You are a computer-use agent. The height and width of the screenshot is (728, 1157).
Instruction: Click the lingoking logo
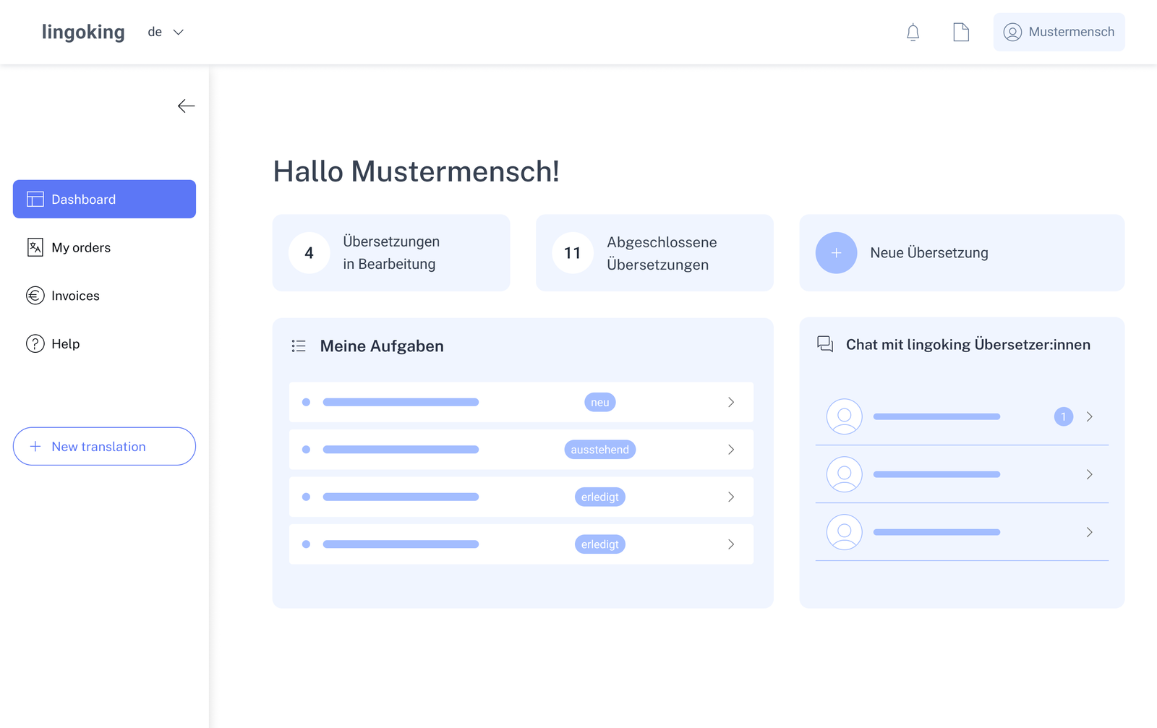(83, 32)
